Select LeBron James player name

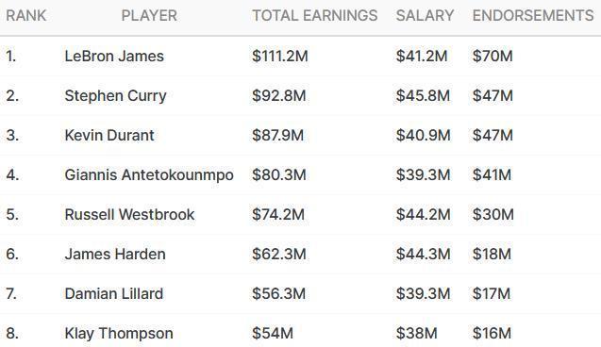point(114,56)
